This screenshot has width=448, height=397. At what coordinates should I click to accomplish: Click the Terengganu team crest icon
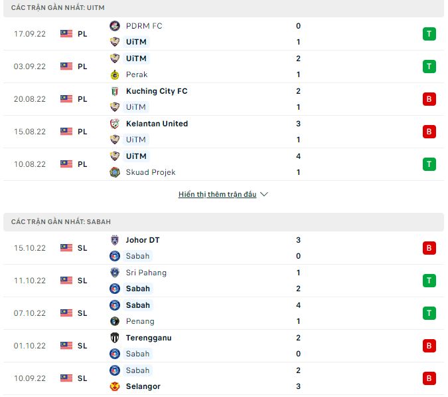(x=115, y=338)
